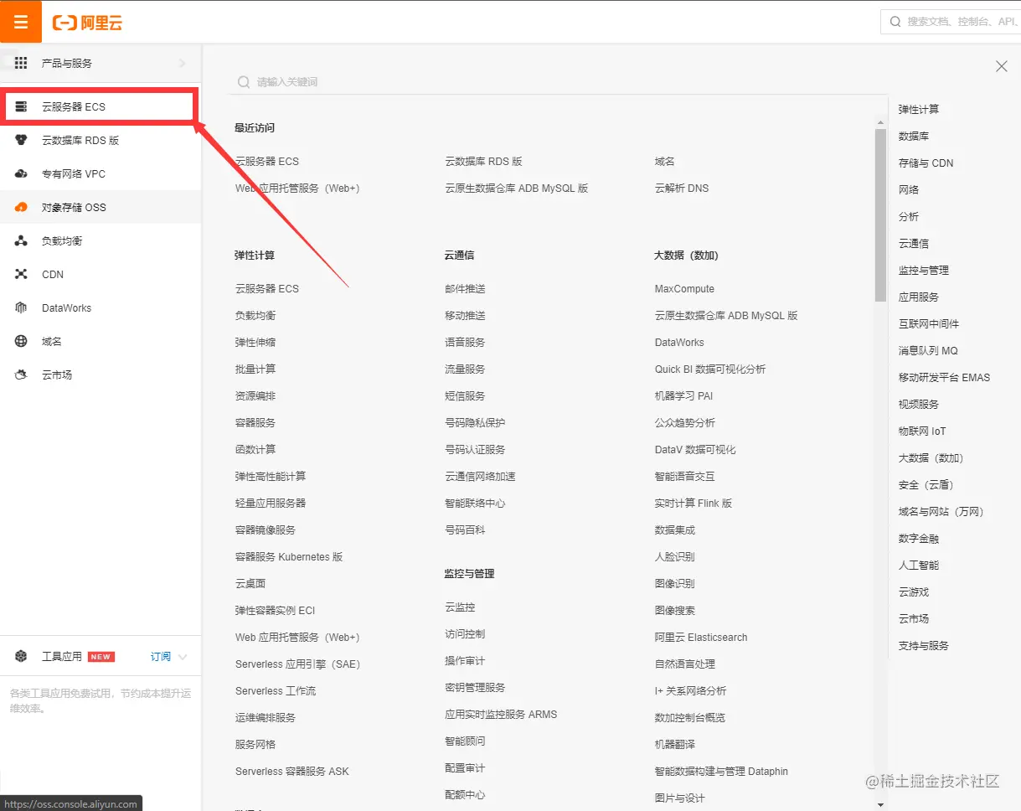Expand 产品与服务 chevron arrow
This screenshot has width=1021, height=811.
point(183,63)
